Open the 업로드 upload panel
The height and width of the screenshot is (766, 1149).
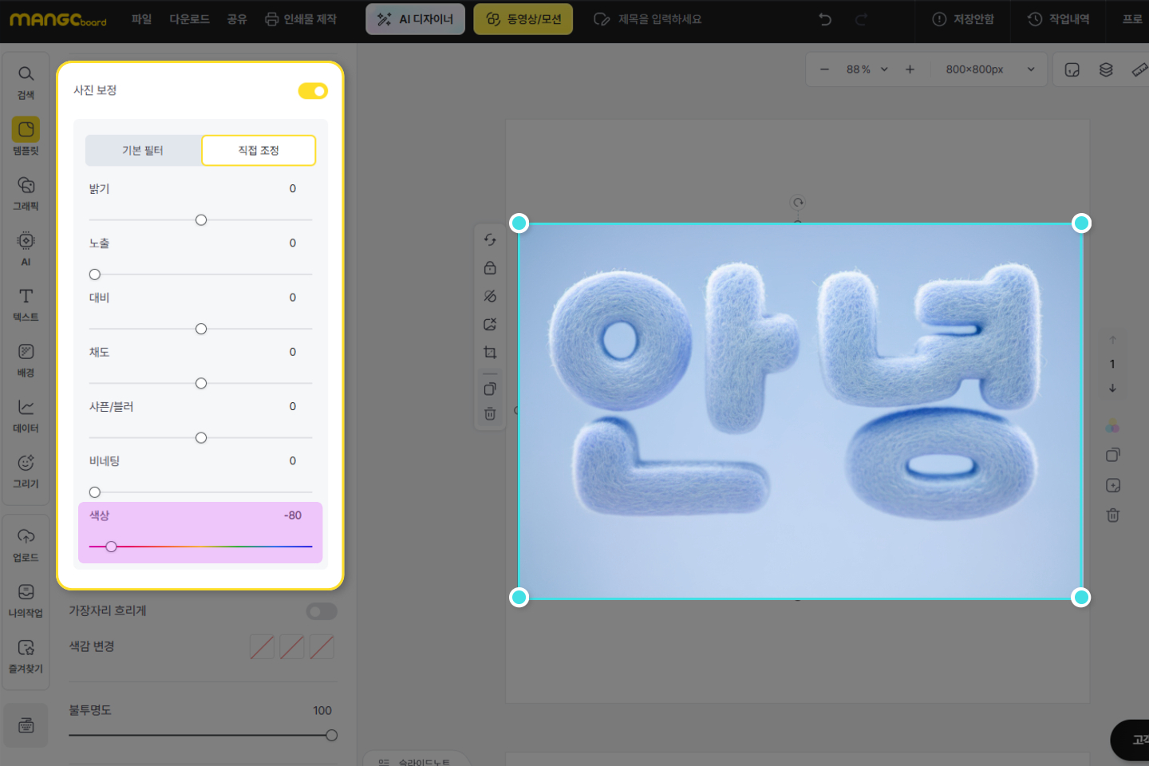(x=26, y=544)
